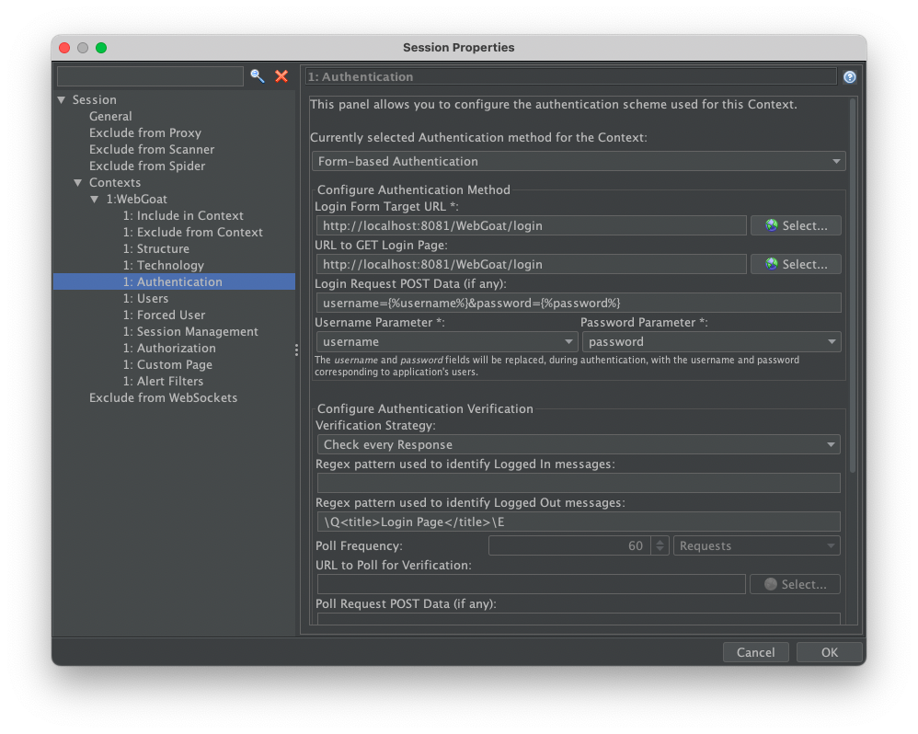Viewport: 918px width, 734px height.
Task: Open the Authentication method dropdown
Action: coord(578,161)
